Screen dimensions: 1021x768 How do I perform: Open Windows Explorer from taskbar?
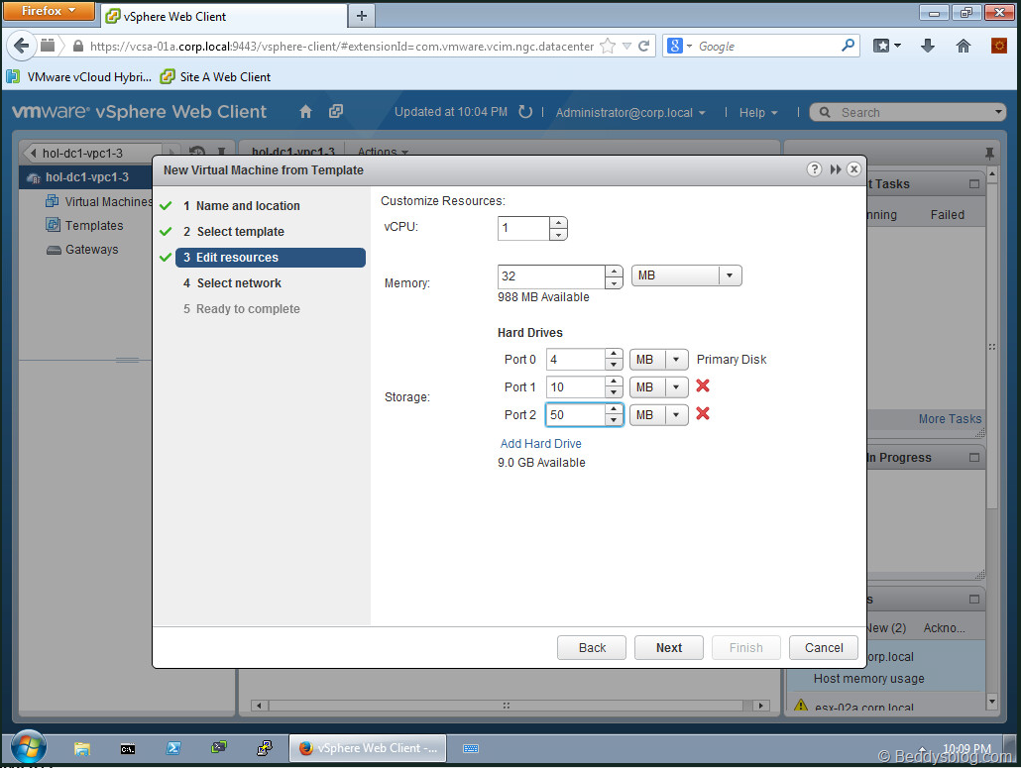[82, 748]
